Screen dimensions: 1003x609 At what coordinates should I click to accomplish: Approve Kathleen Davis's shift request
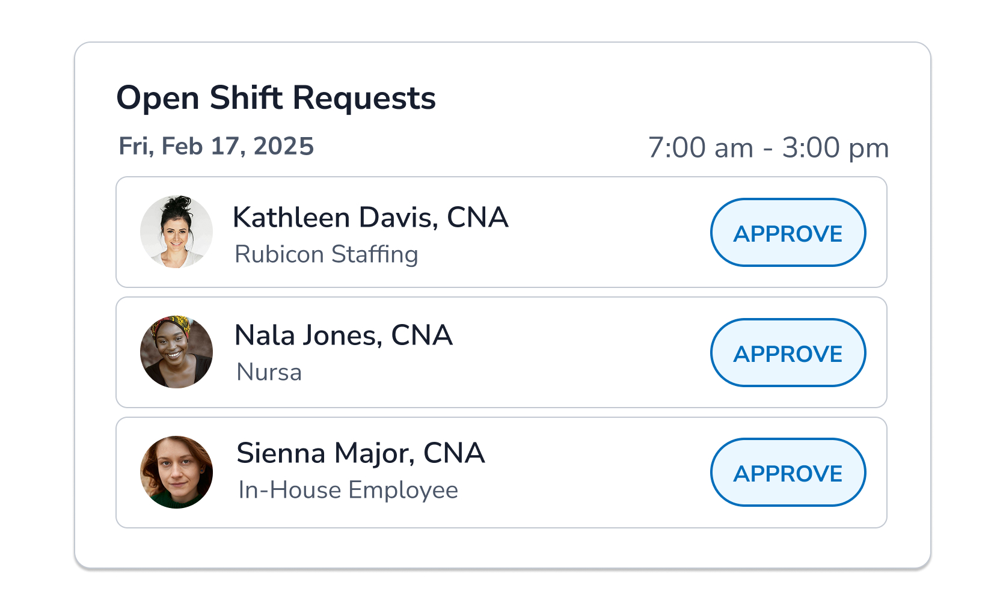click(788, 233)
